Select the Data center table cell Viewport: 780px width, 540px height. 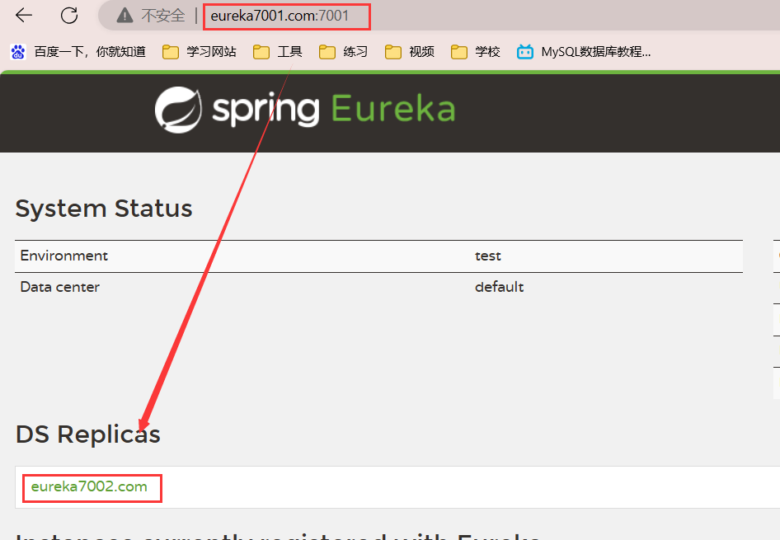59,287
